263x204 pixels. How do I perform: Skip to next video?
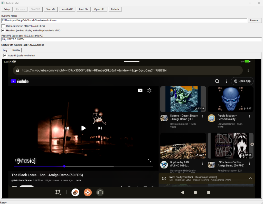pyautogui.click(x=100, y=128)
